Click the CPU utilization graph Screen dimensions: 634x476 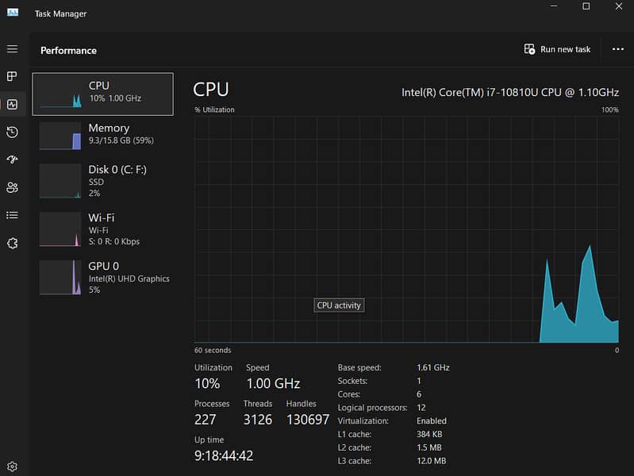(406, 230)
